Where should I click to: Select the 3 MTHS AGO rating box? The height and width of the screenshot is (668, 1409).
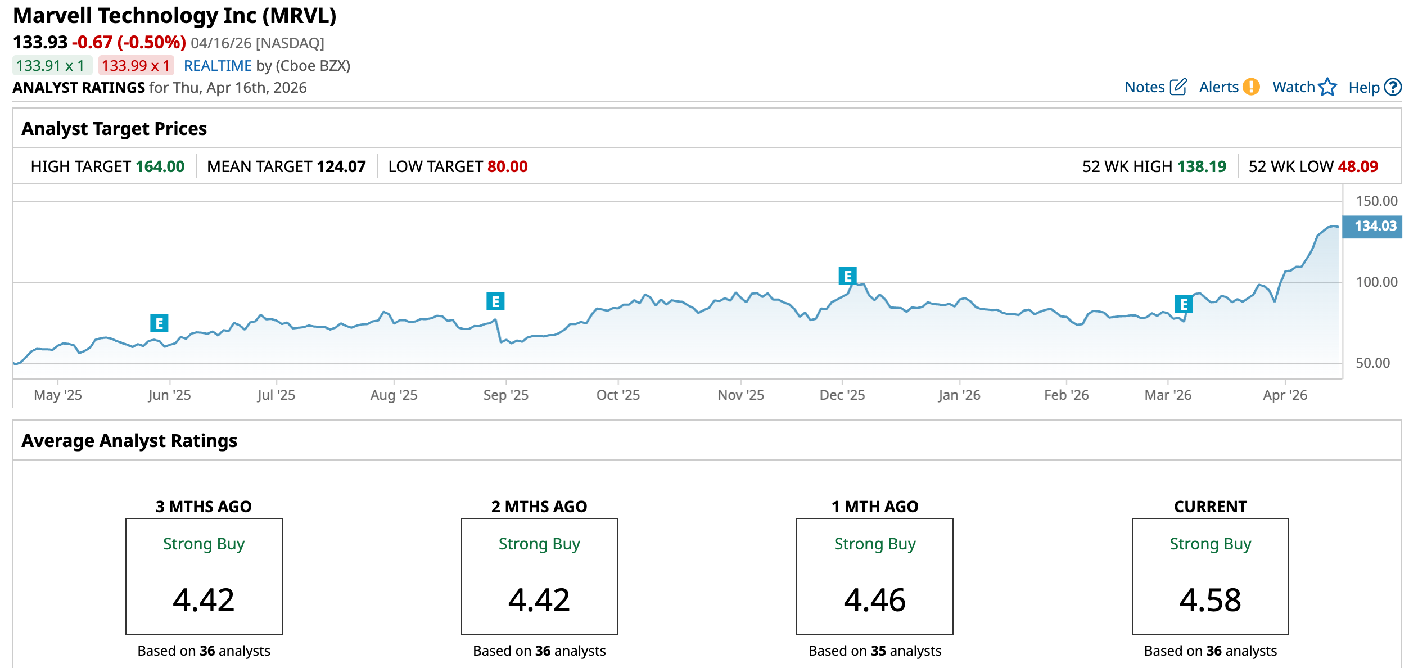[204, 576]
